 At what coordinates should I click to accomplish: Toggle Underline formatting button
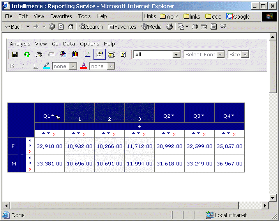[35, 66]
